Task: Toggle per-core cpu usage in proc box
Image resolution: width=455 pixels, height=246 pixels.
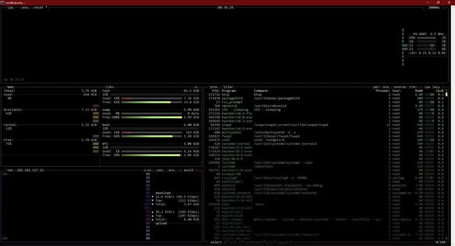Action: 381,87
